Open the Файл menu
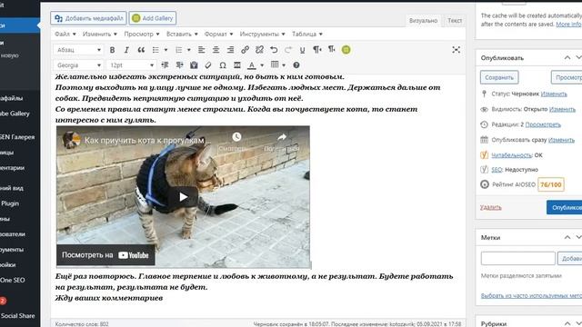Image resolution: width=582 pixels, height=327 pixels. click(x=65, y=34)
